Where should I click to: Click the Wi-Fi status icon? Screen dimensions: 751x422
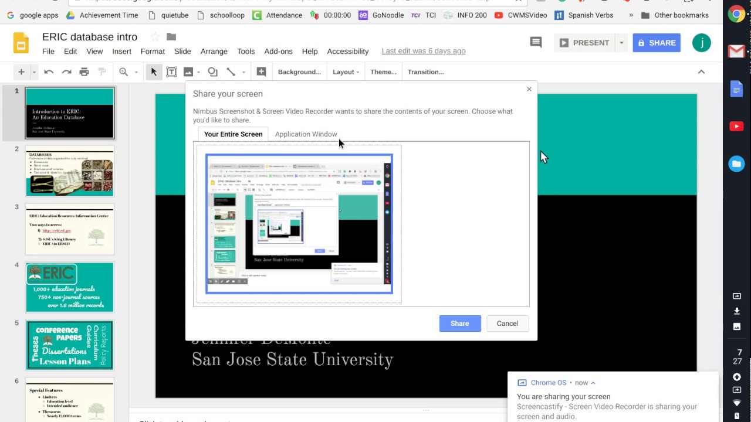pos(737,403)
